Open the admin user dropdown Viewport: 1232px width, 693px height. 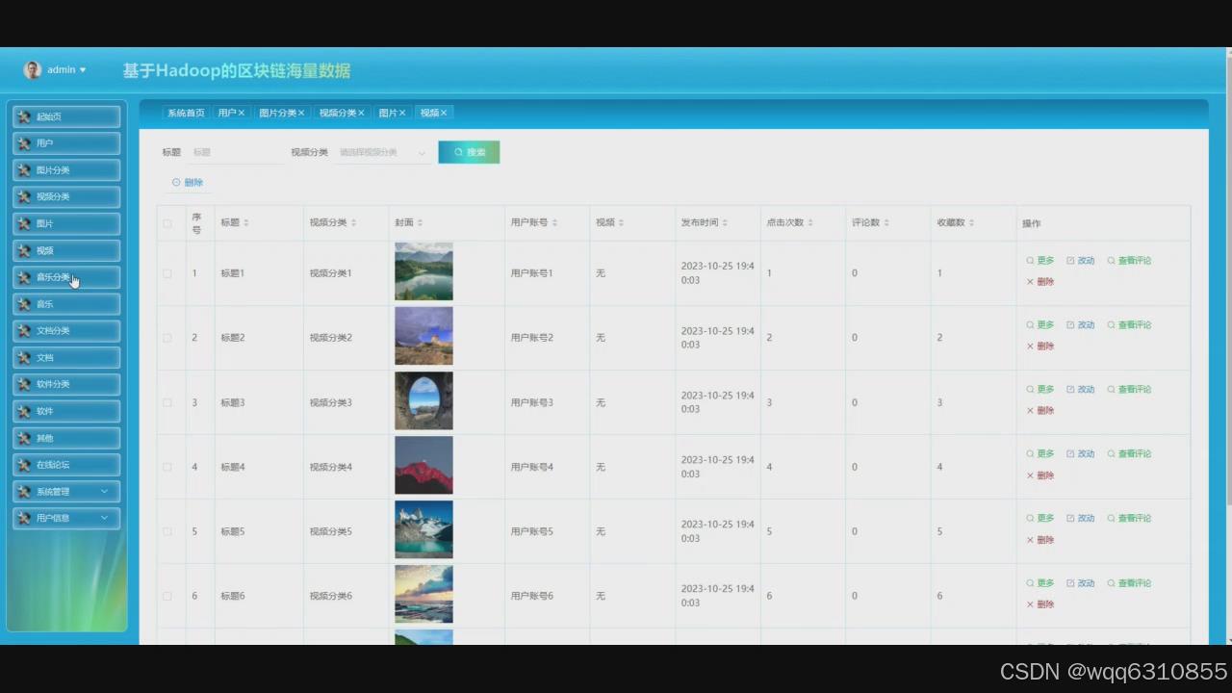coord(66,70)
